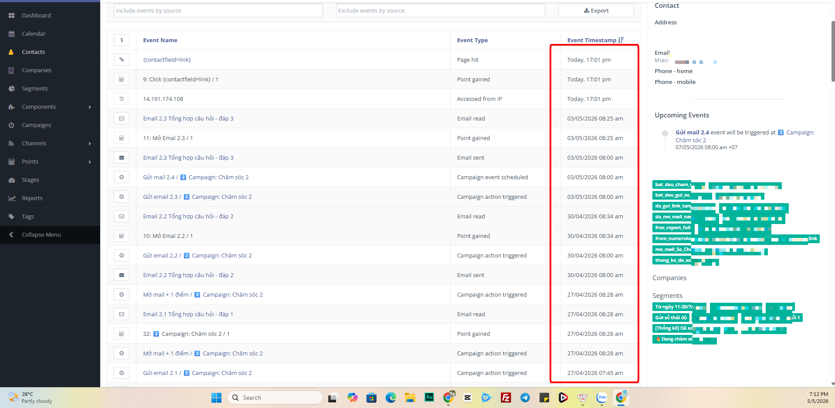Click 'Gửi mail 2.4' in Upcoming Events
835x408 pixels.
click(x=692, y=132)
